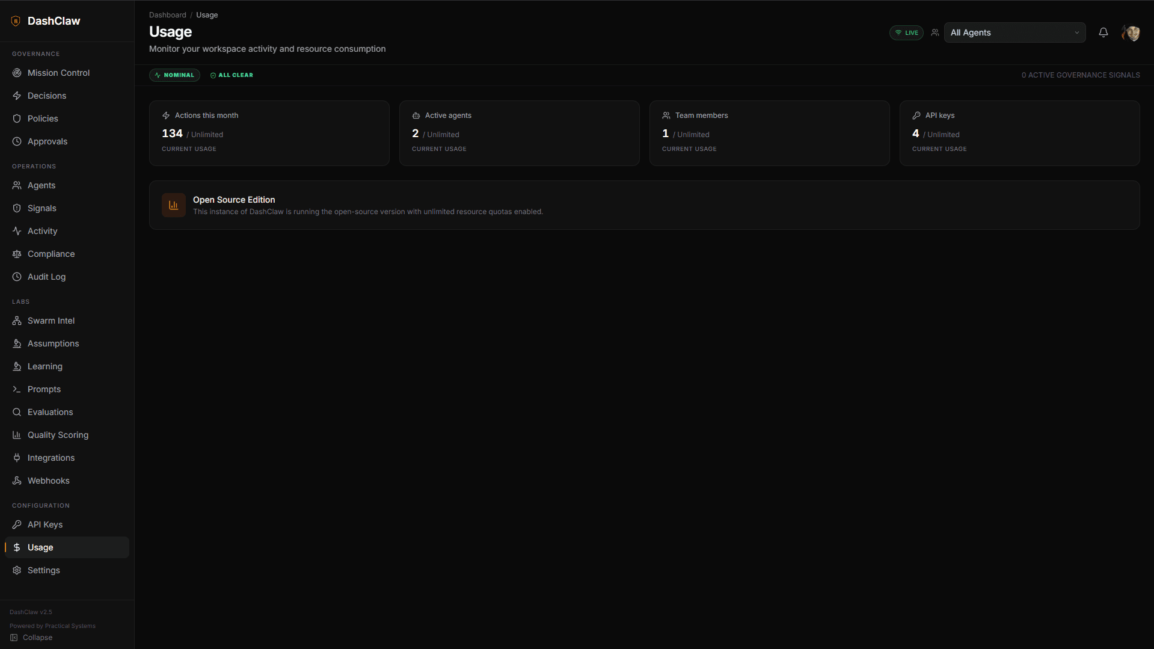Open the Decisions page

point(47,96)
